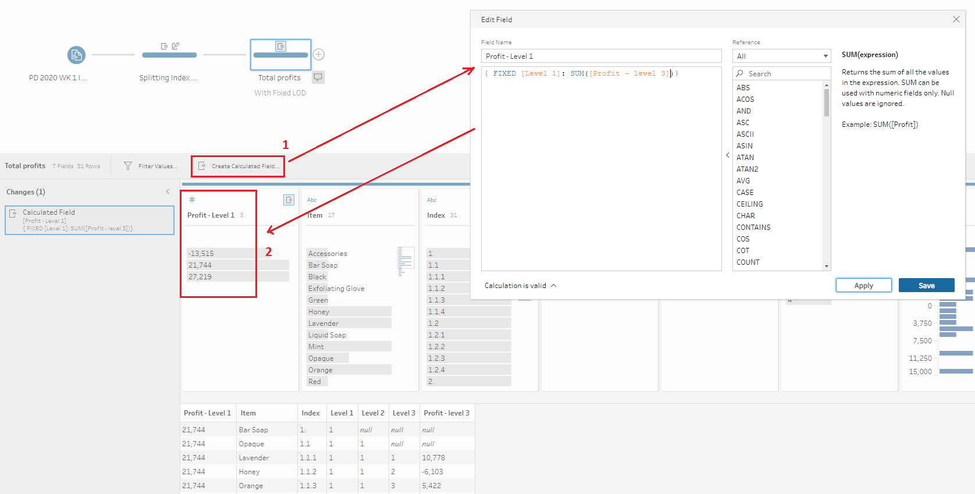Screen dimensions: 975x494
Task: Select the -13,515 value in Profit - Level 1
Action: pyautogui.click(x=238, y=254)
